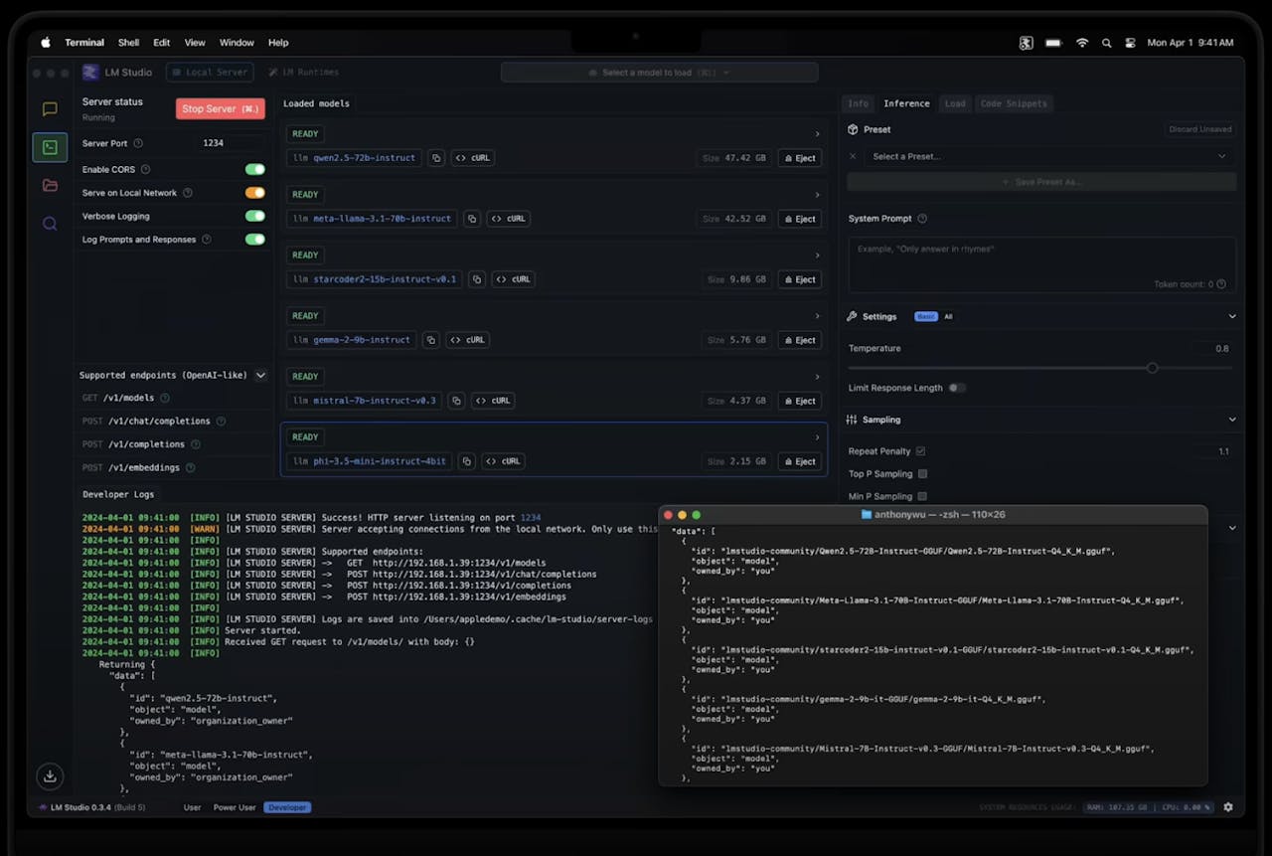Viewport: 1272px width, 856px height.
Task: Open My Models folder sidebar icon
Action: (50, 185)
